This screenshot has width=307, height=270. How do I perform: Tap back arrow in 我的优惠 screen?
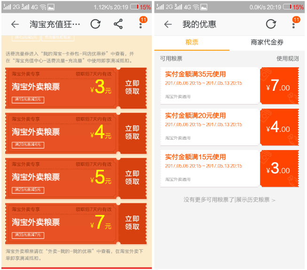coord(168,24)
